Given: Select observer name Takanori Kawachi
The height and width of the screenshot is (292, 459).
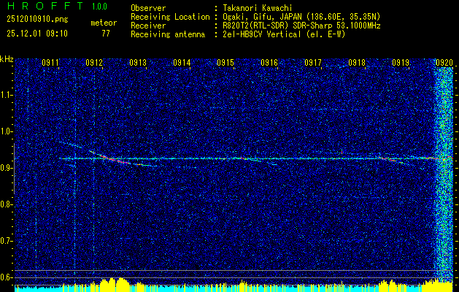Looking at the screenshot, I should (x=258, y=8).
